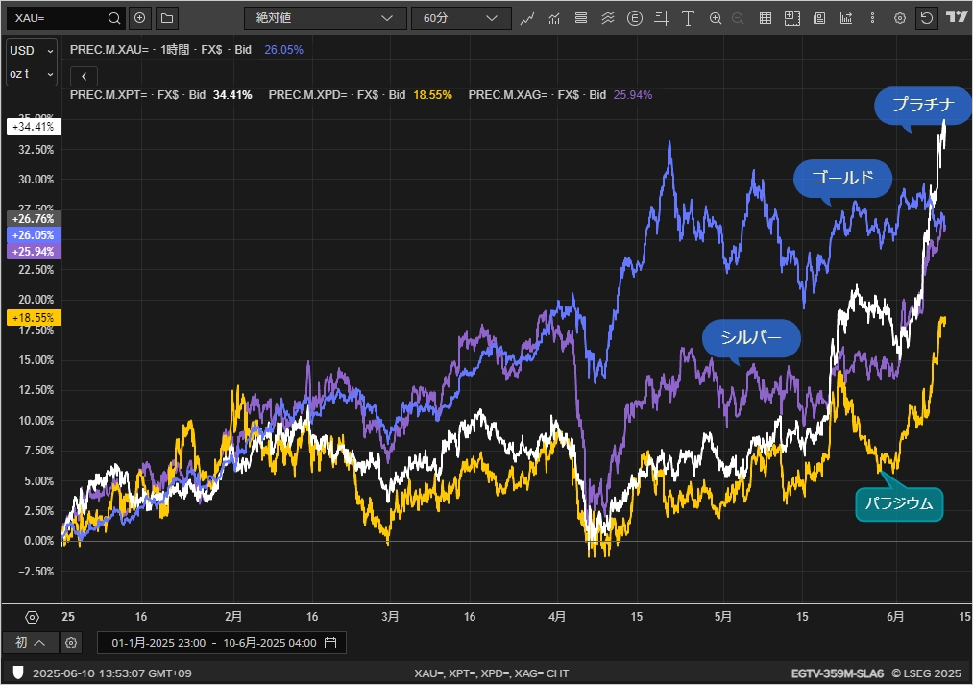The height and width of the screenshot is (685, 973).
Task: Click the white +34.41% price axis tag
Action: point(34,127)
